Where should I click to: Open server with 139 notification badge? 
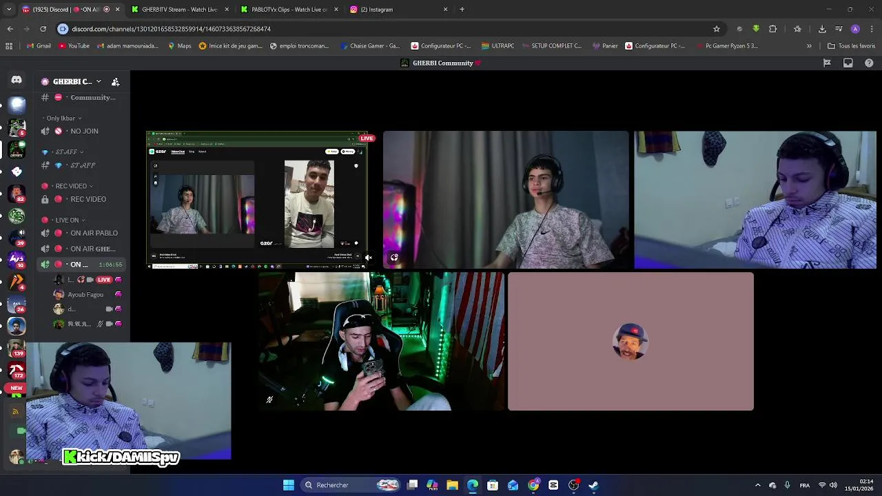click(x=17, y=348)
